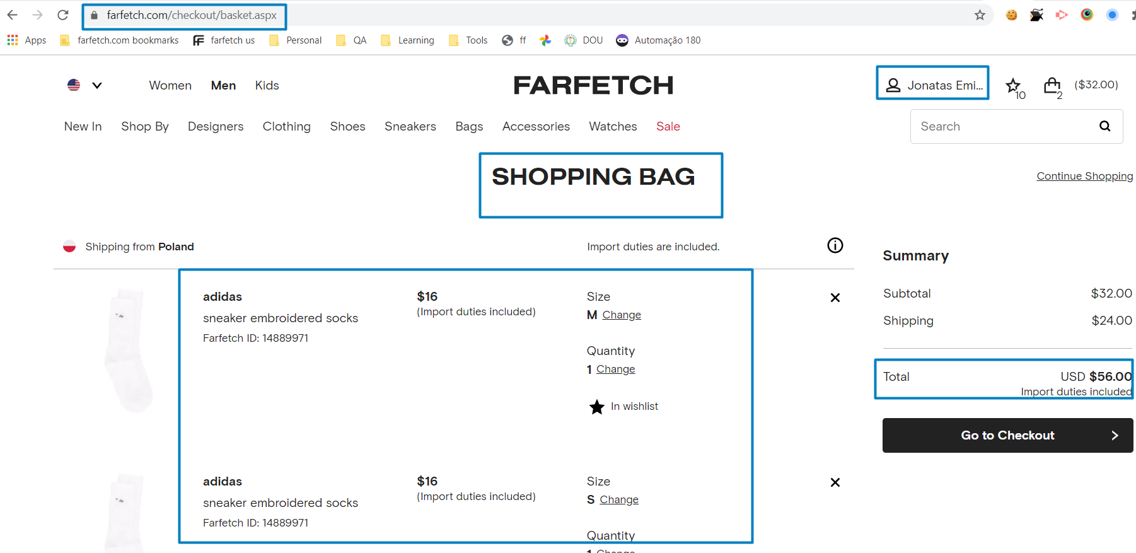Open the ff globe bookmark

click(514, 40)
